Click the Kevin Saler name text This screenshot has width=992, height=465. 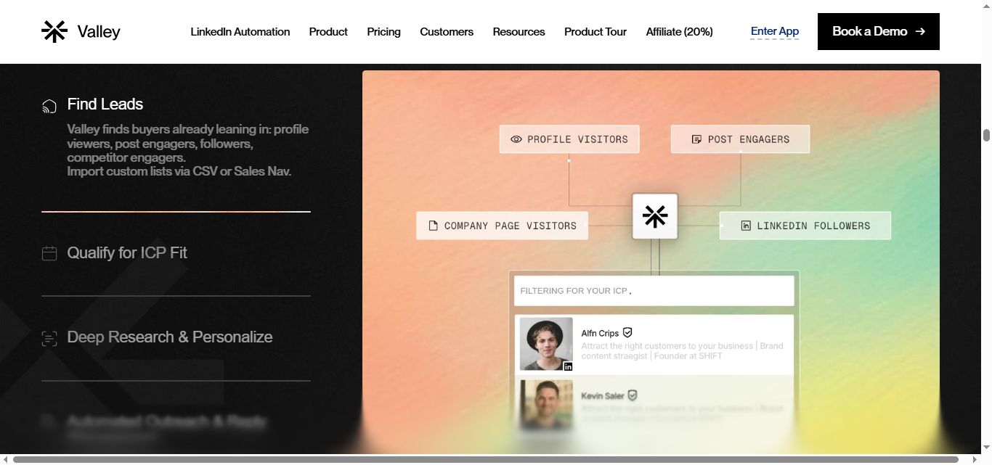coord(603,395)
